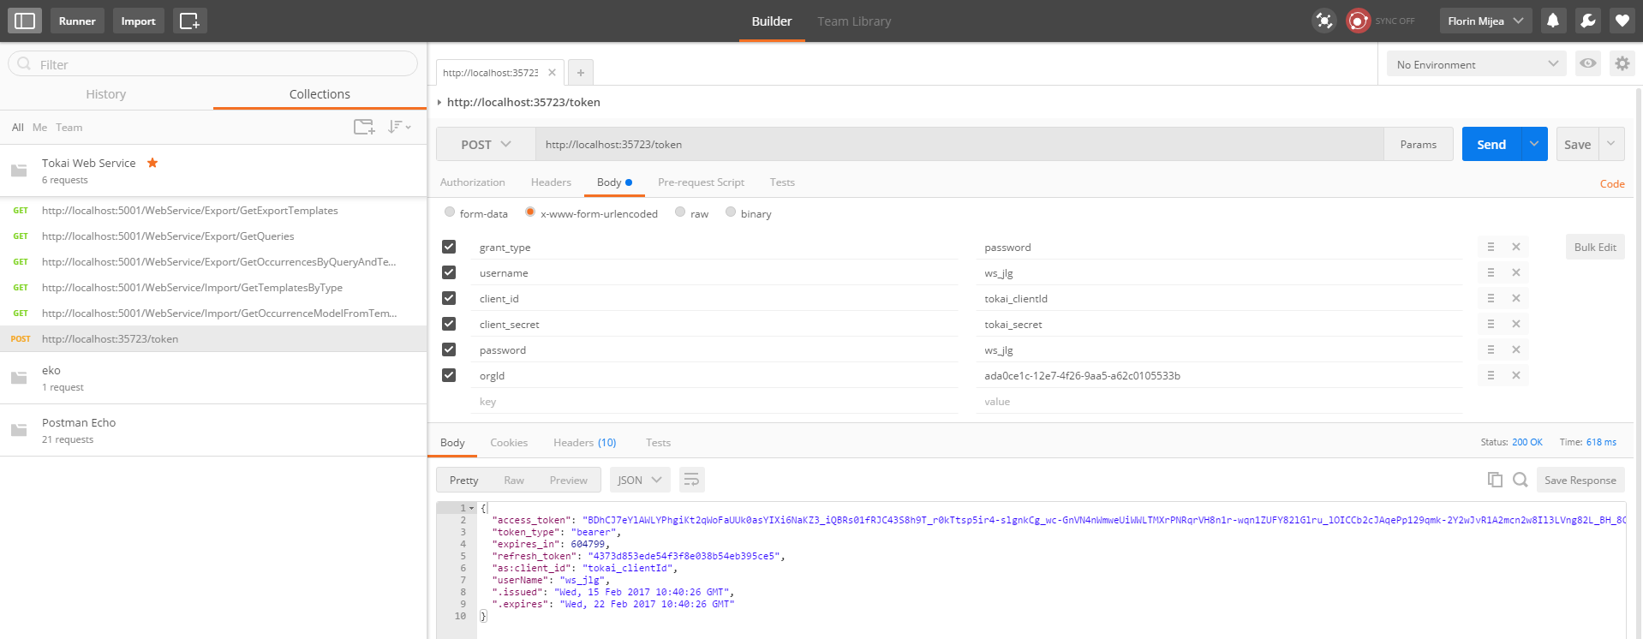The image size is (1643, 639).
Task: Click the sync status icon
Action: click(1359, 21)
